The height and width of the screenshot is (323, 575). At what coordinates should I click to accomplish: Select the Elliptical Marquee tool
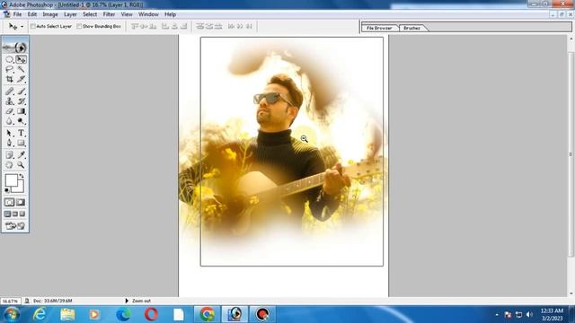[x=10, y=59]
